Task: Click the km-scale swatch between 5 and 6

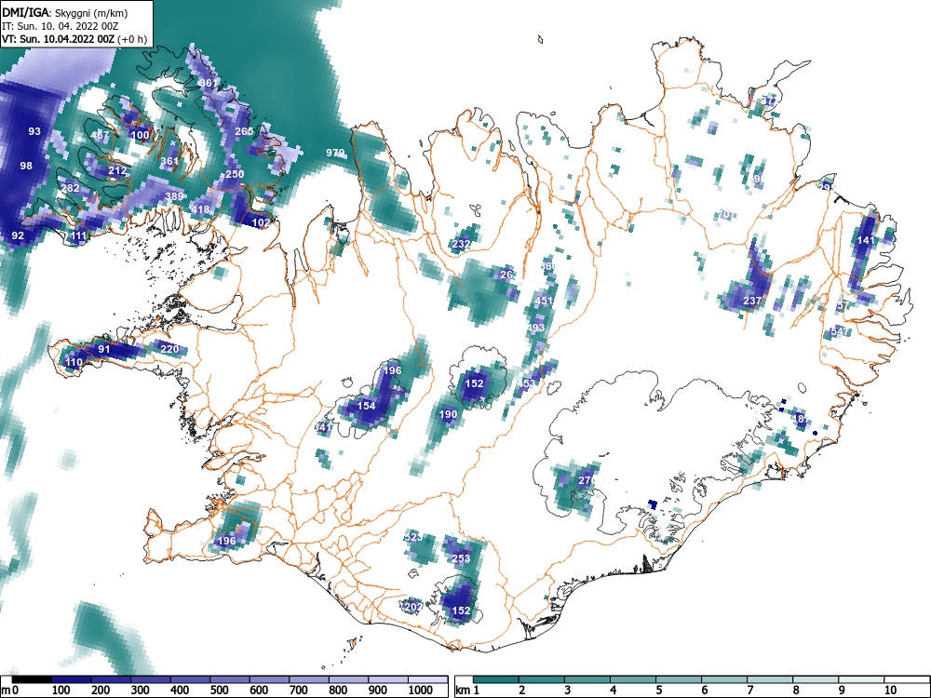Action: [678, 679]
